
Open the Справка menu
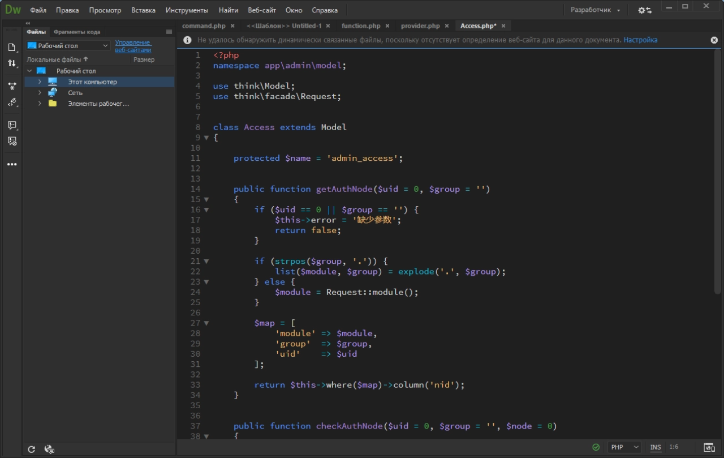click(325, 10)
